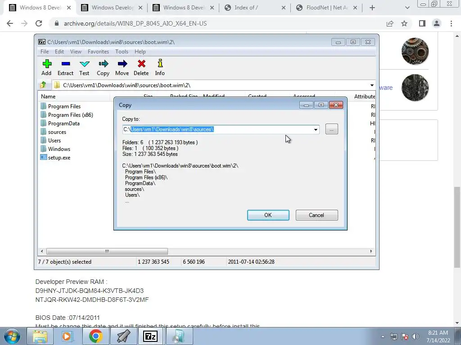Click the browser page vertical scrollbar thumb
The image size is (461, 345).
tap(457, 227)
